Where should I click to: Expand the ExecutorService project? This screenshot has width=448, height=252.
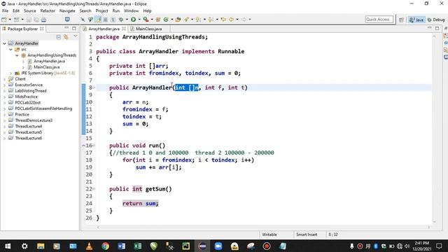pos(4,85)
